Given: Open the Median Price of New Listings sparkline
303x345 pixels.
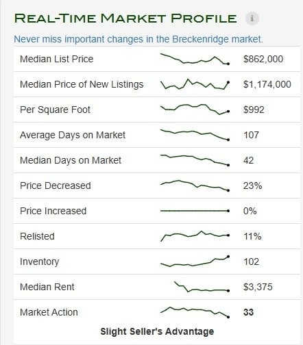Looking at the screenshot, I should (x=195, y=84).
